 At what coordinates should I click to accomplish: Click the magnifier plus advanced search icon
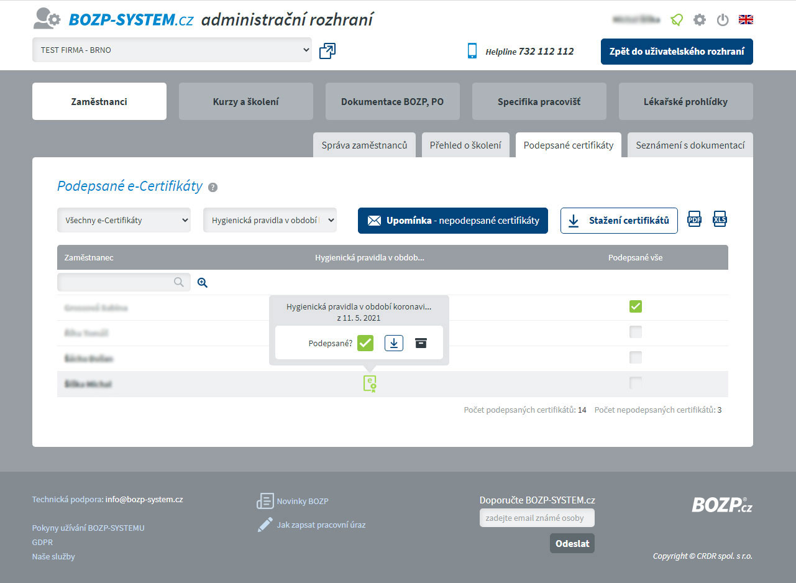pyautogui.click(x=203, y=283)
